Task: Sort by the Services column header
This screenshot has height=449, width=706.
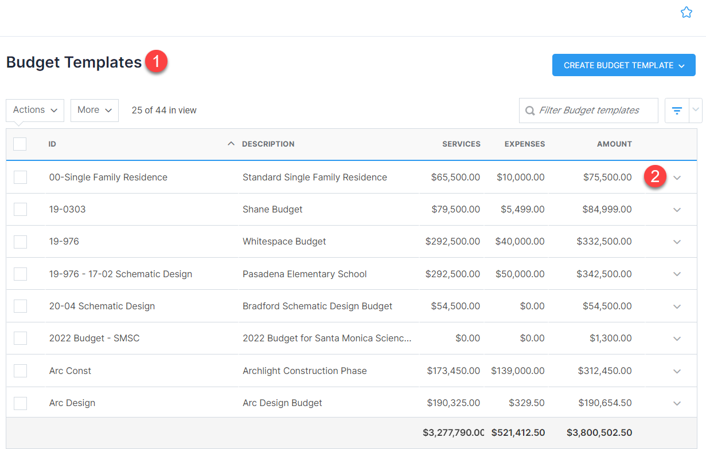Action: click(461, 144)
